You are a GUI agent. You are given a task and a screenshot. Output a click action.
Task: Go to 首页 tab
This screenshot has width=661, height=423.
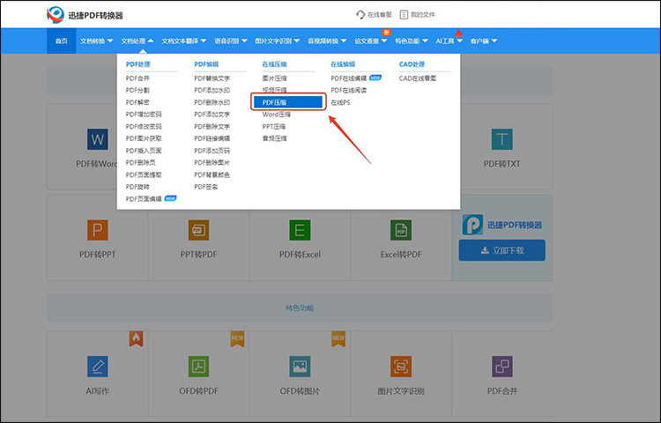(61, 41)
